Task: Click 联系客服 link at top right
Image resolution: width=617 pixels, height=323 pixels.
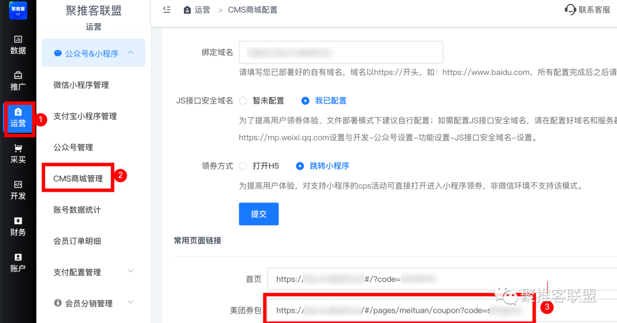Action: (594, 10)
